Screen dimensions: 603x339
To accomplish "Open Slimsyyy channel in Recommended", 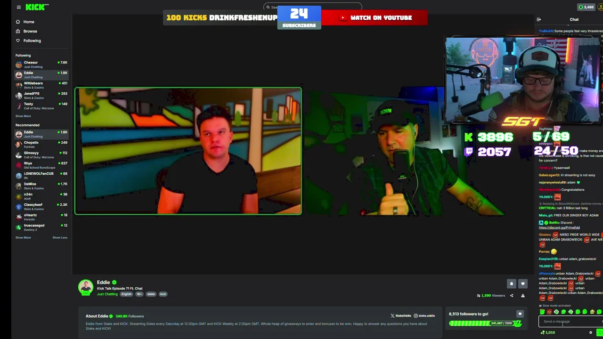I will pyautogui.click(x=41, y=155).
